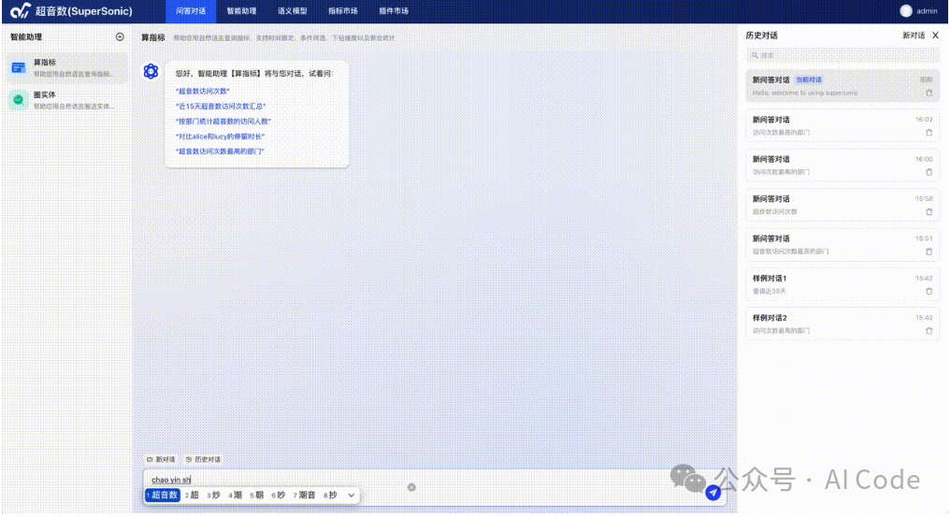This screenshot has width=951, height=518.
Task: Try sample question 对比alice和lucy的停留时长
Action: coord(220,137)
